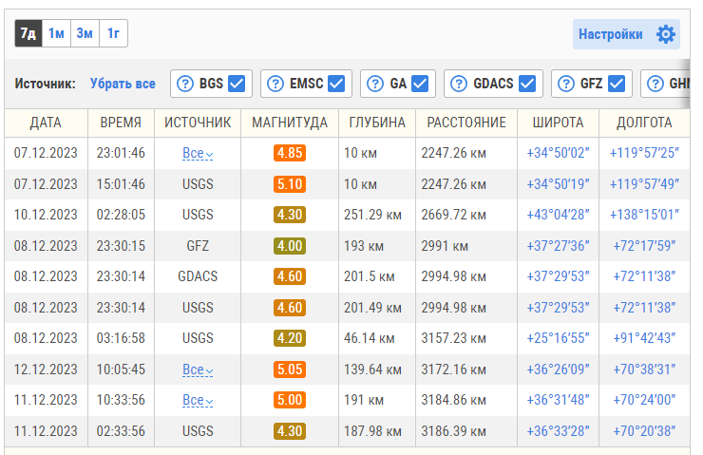Open latitude link +25°16′55″

[x=559, y=338]
